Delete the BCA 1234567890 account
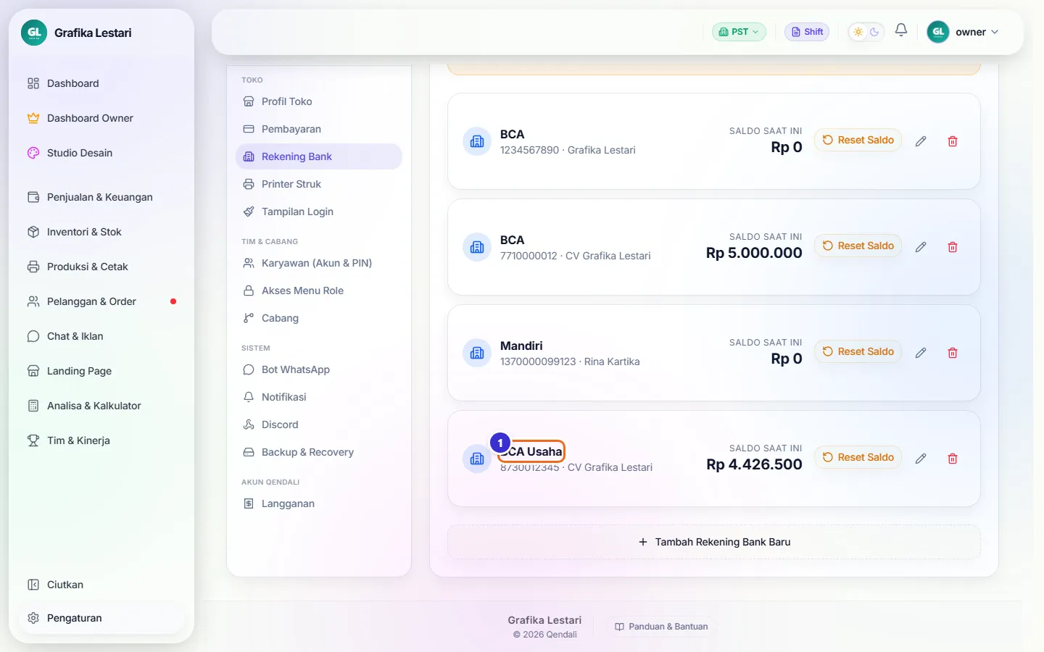Image resolution: width=1044 pixels, height=652 pixels. click(x=953, y=141)
